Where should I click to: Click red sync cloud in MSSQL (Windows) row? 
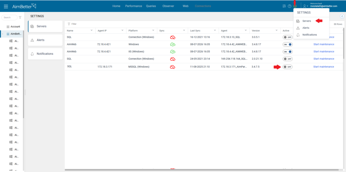(173, 67)
